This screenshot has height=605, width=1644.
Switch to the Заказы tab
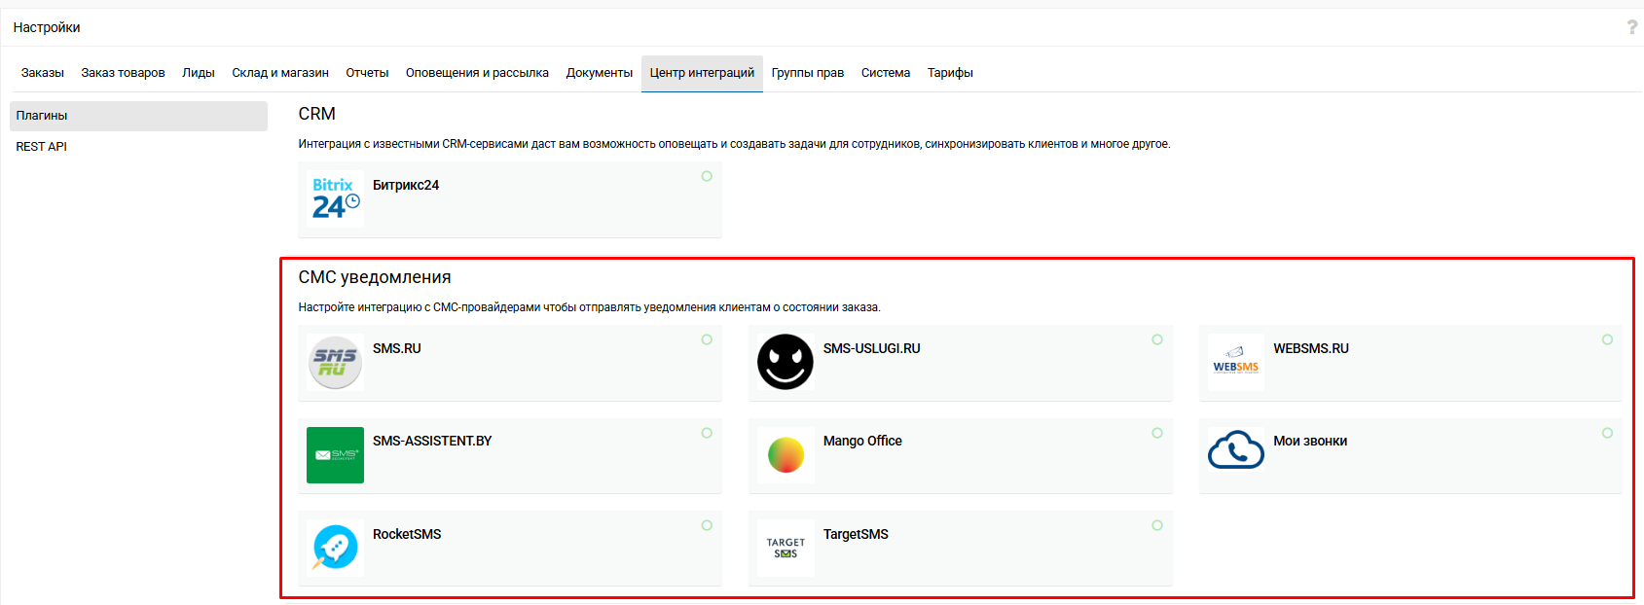[x=43, y=73]
